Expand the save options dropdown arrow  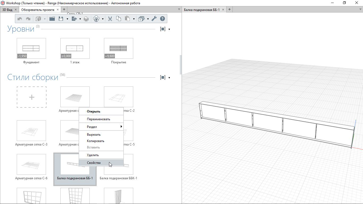coord(67,19)
